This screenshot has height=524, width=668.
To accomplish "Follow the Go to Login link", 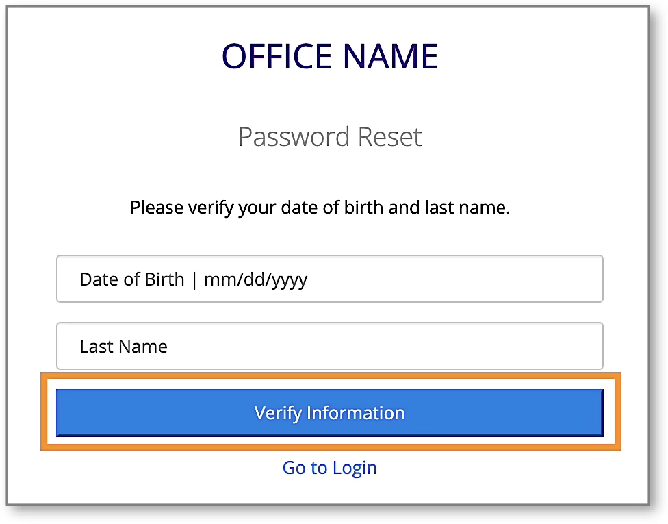I will (329, 468).
